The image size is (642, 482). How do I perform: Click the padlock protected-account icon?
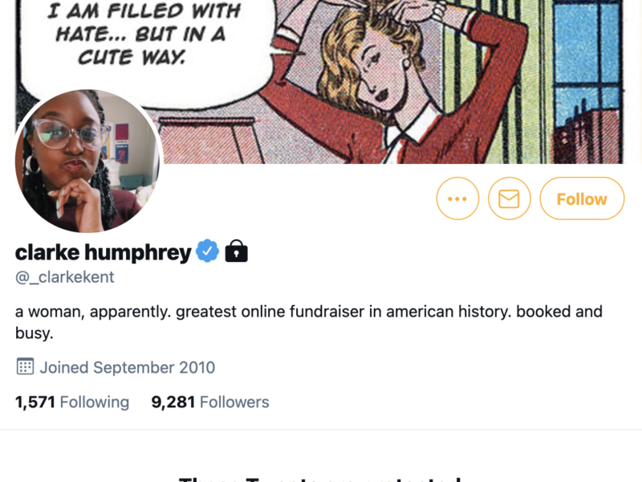pos(236,251)
